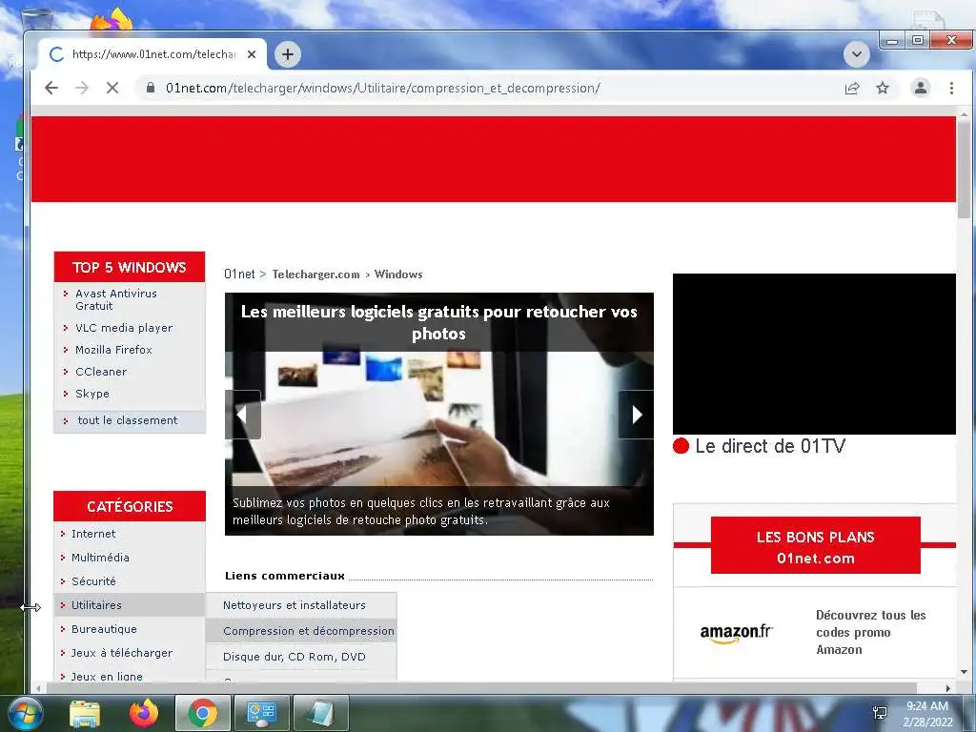976x732 pixels.
Task: Open Bureautique category
Action: 104,629
